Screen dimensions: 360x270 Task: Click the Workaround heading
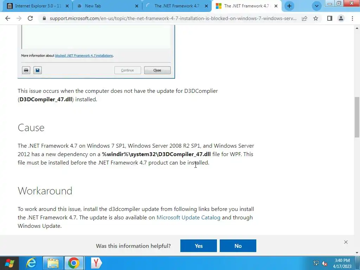click(45, 191)
